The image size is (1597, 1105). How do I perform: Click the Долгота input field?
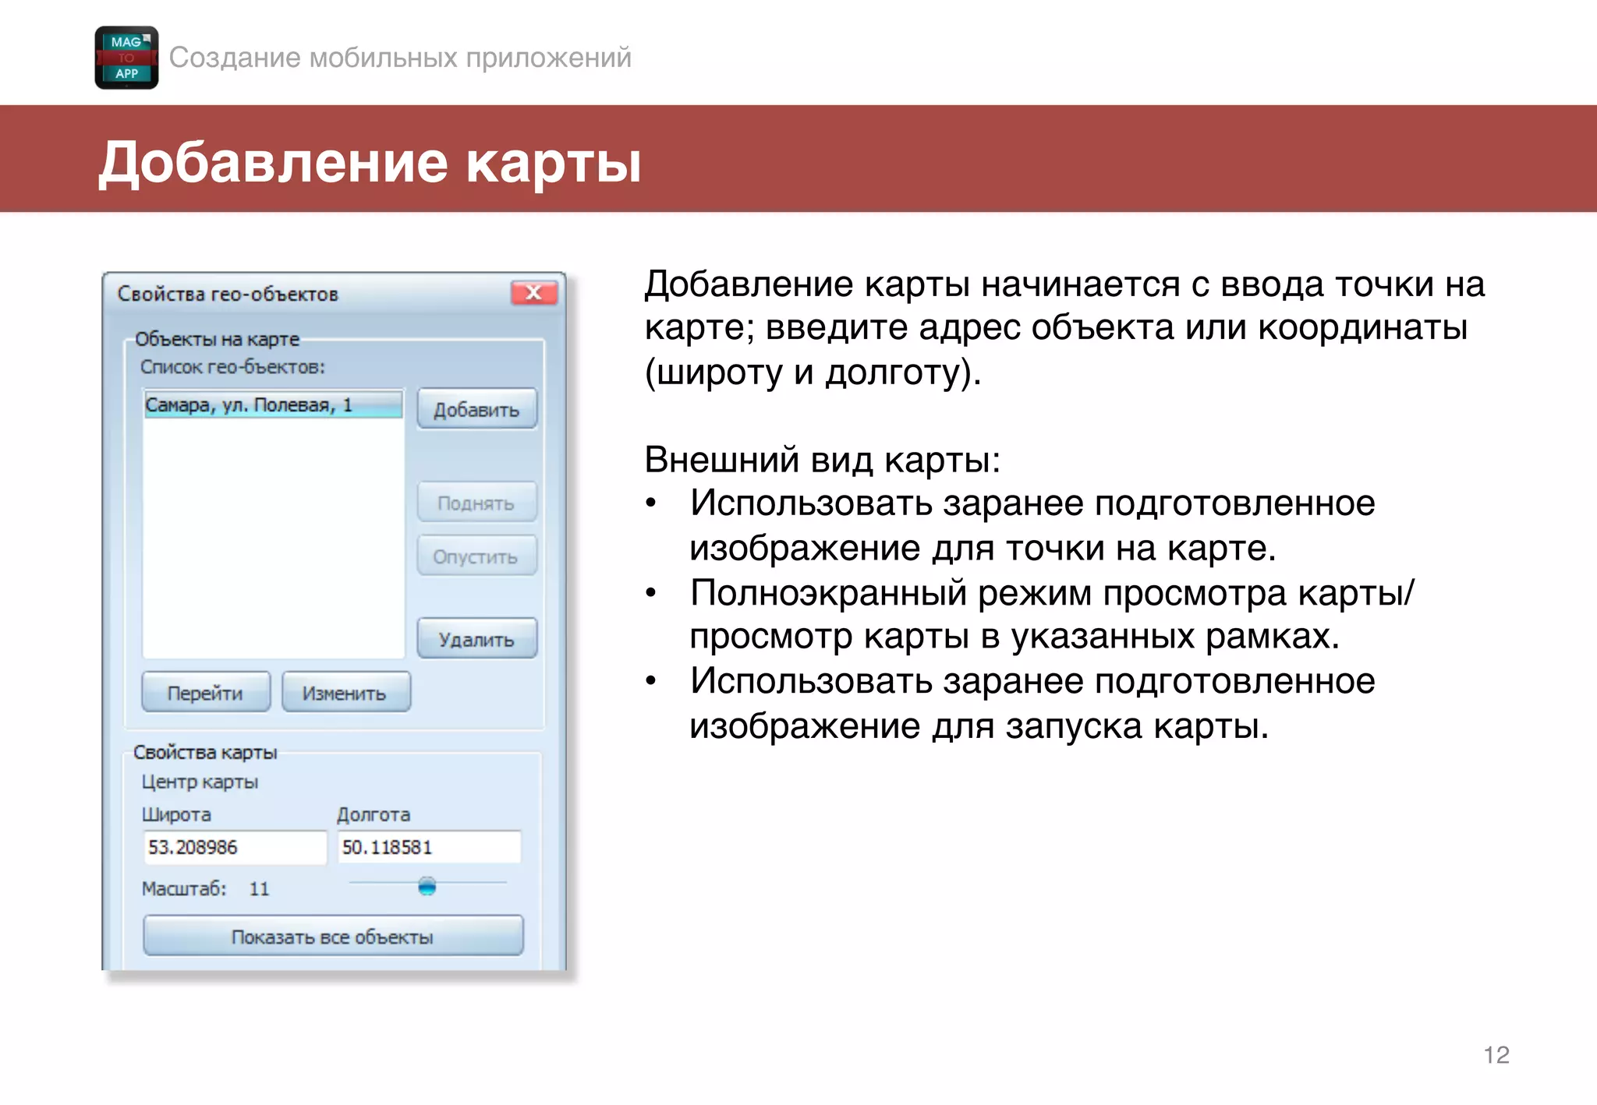click(x=428, y=847)
